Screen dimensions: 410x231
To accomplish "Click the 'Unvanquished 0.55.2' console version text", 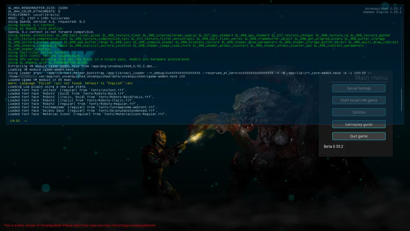I will tap(383, 9).
